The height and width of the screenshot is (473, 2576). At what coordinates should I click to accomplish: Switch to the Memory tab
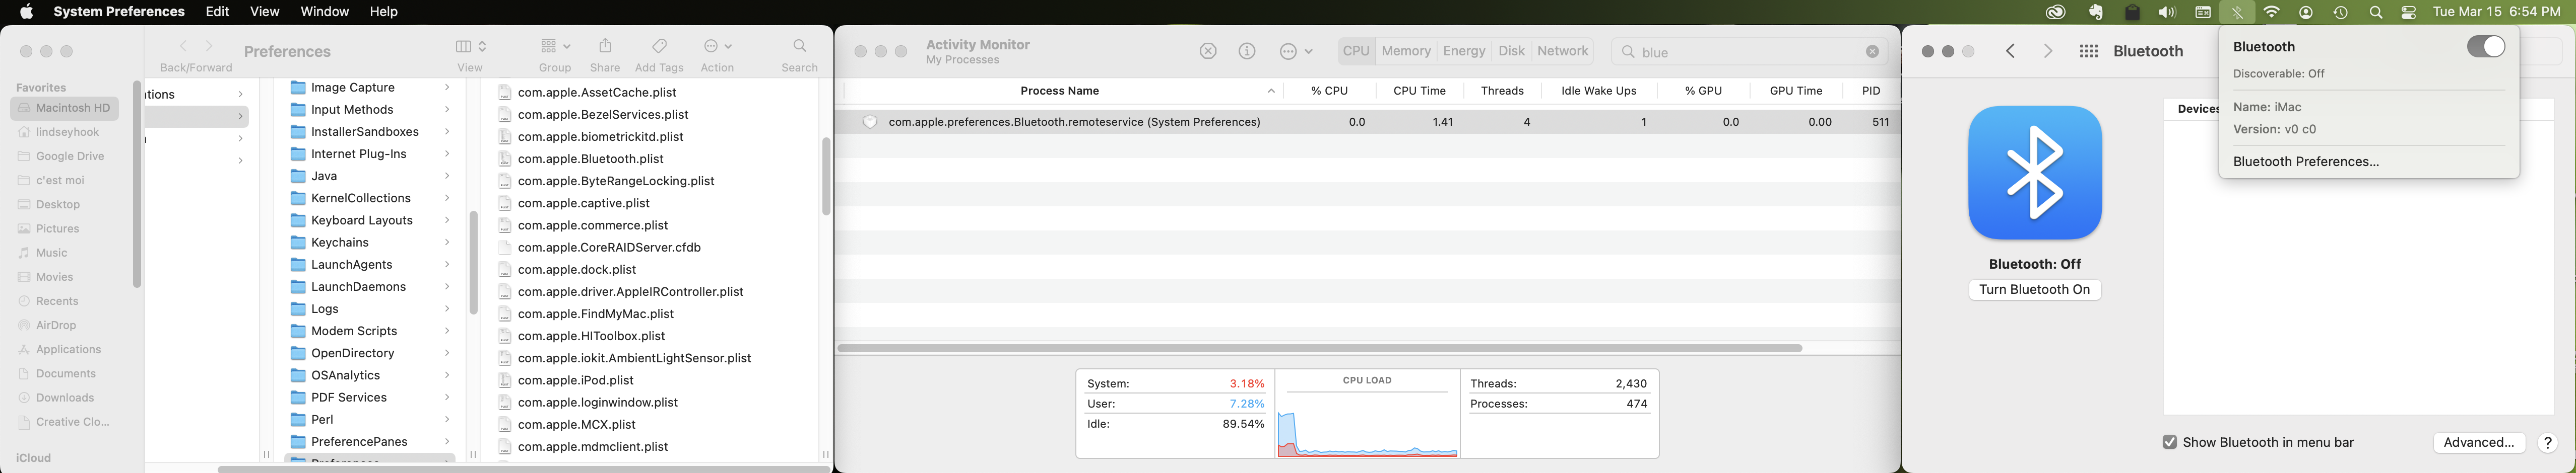click(x=1406, y=51)
